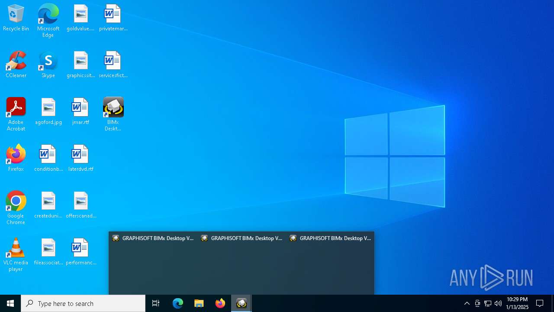Open the clock showing 10:29 PM
This screenshot has width=554, height=312.
click(x=517, y=303)
